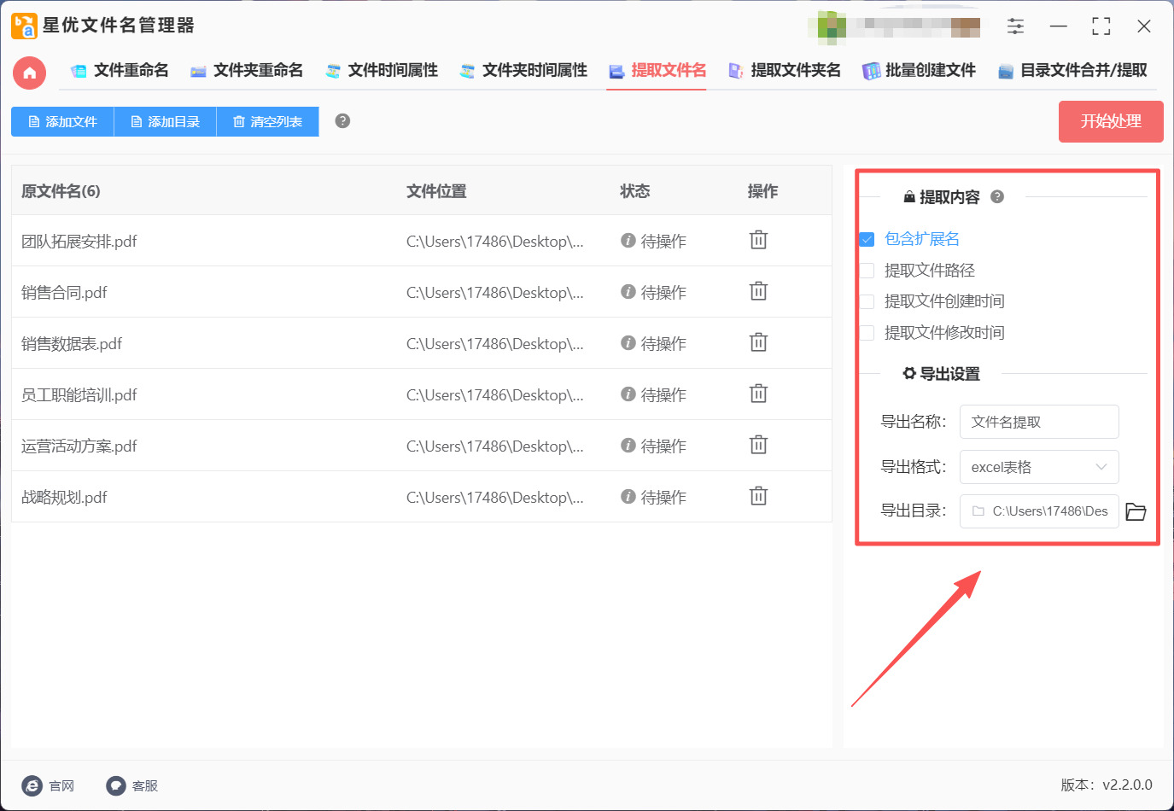This screenshot has width=1174, height=811.
Task: Select the 提取文件名 tab
Action: tap(657, 71)
